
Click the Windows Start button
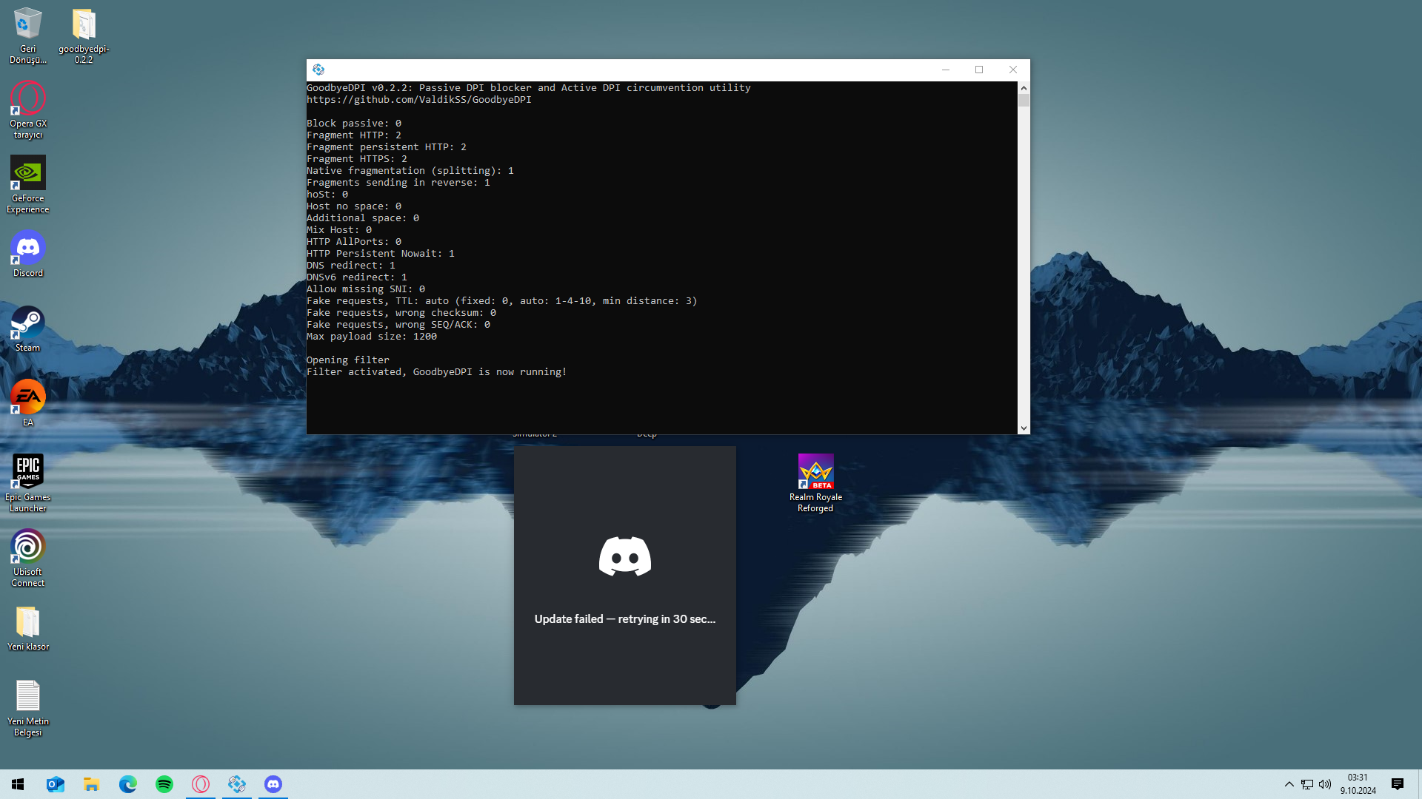[x=18, y=784]
